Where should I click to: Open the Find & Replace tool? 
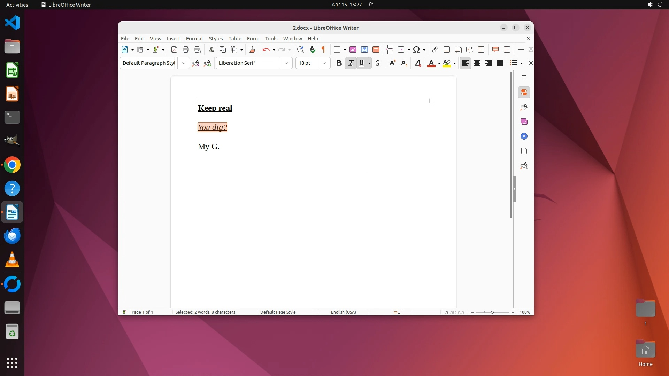click(300, 50)
